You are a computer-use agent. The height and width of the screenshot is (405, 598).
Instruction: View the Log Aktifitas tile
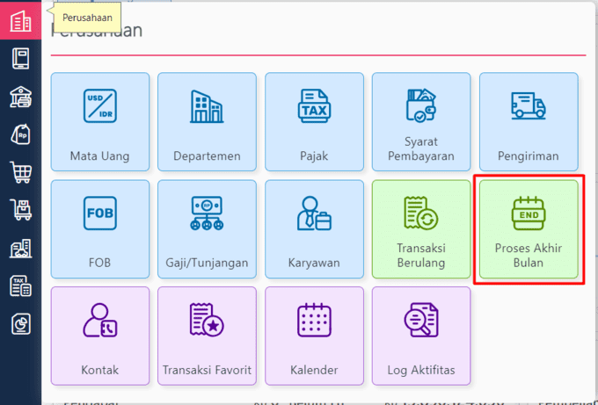(421, 336)
